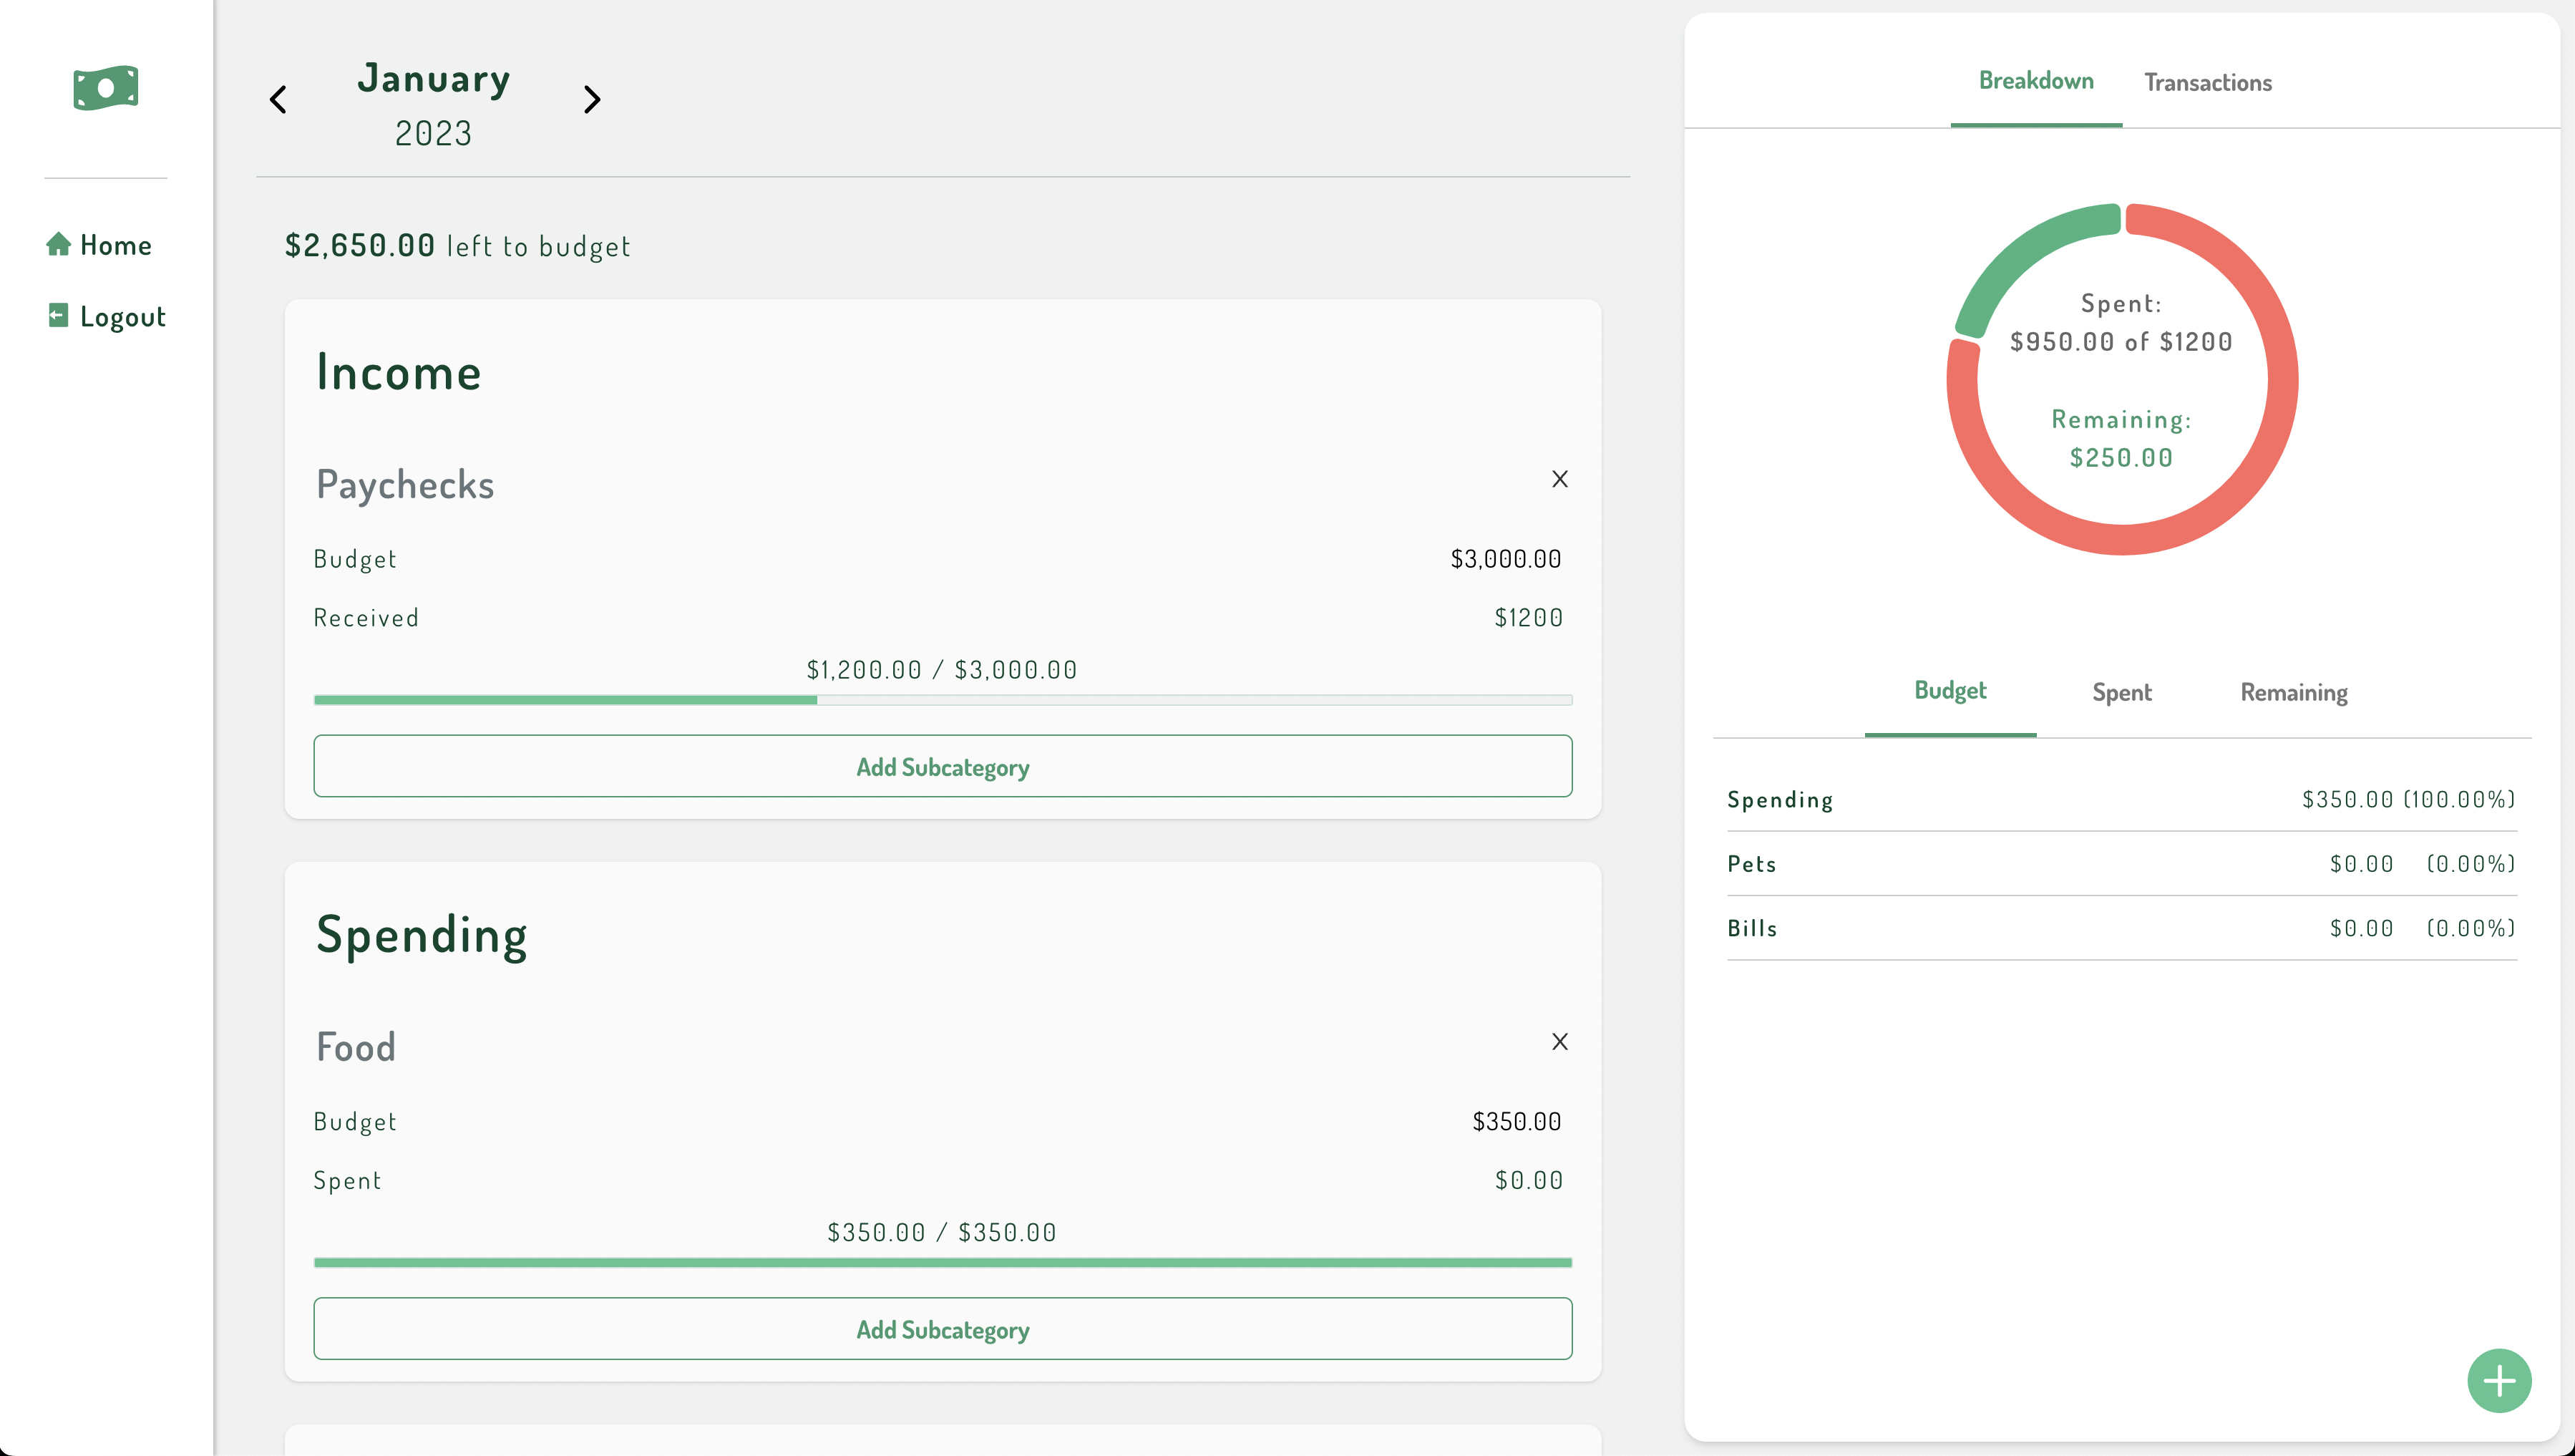Add Subcategory under Spending

(943, 1329)
